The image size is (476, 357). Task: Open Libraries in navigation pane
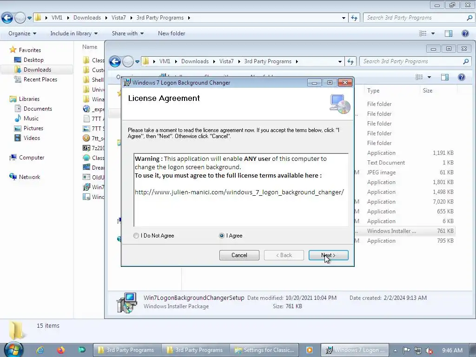click(29, 99)
